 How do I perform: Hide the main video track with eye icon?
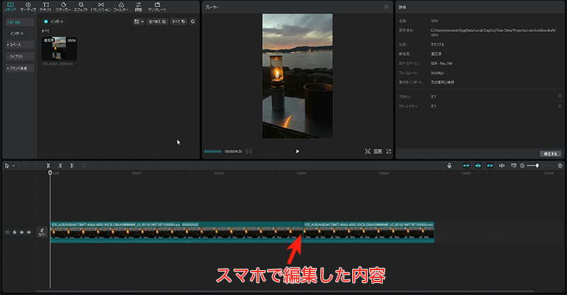point(22,233)
